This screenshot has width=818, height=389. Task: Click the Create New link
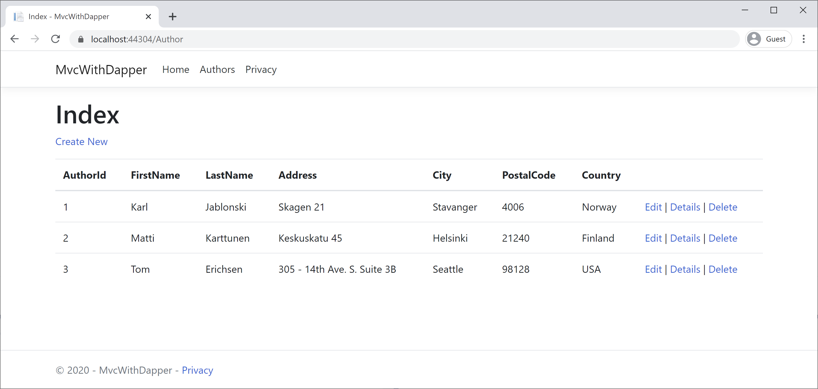pyautogui.click(x=81, y=142)
